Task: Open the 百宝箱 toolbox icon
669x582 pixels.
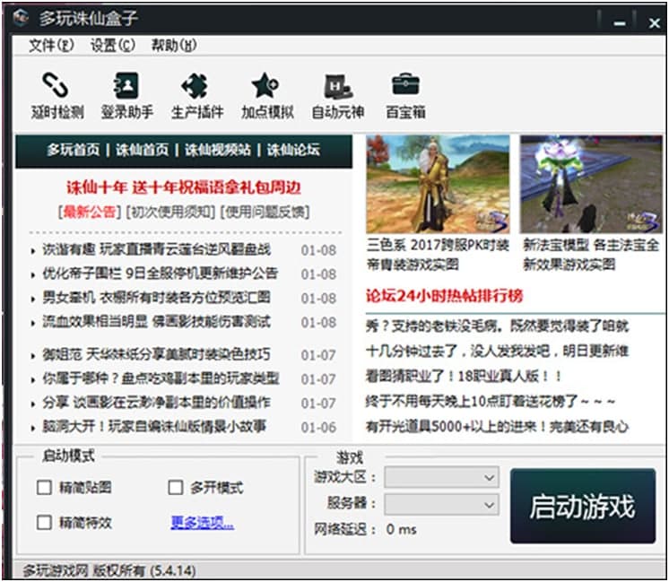Action: tap(405, 86)
